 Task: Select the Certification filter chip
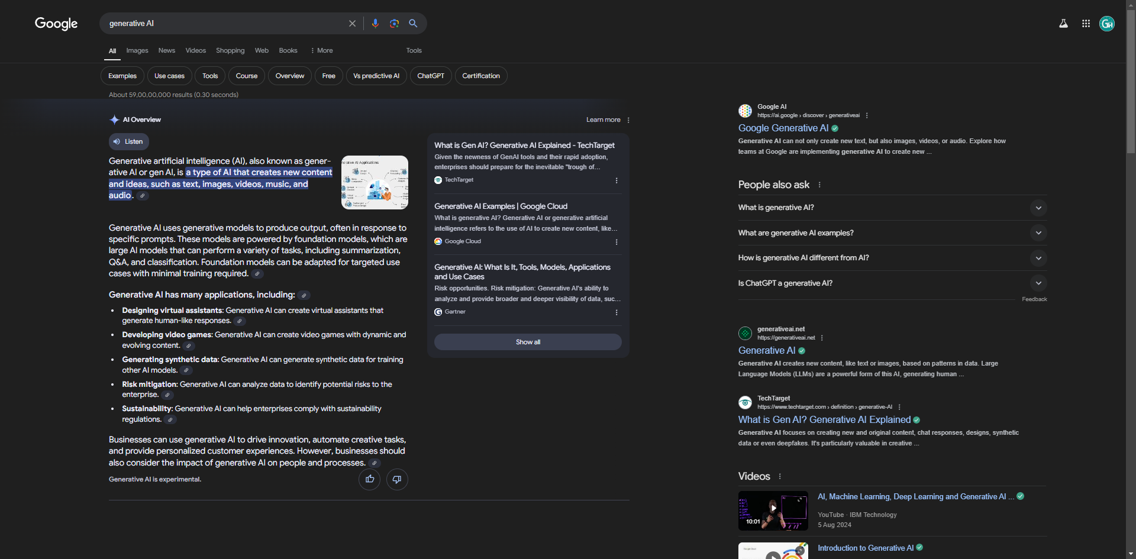click(x=481, y=76)
